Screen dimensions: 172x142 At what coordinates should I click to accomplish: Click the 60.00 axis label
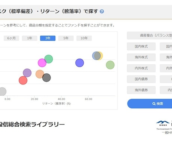point(88,99)
